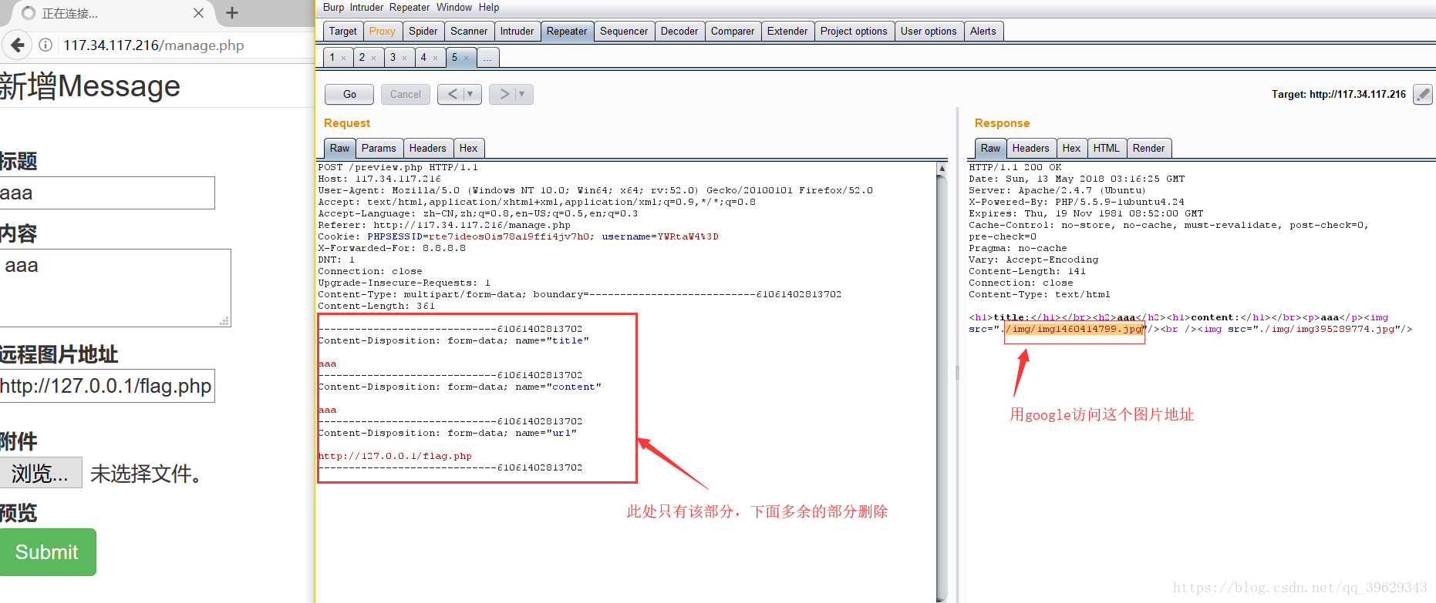Image resolution: width=1436 pixels, height=603 pixels.
Task: Click the 标题 input field containing aaa
Action: 106,193
